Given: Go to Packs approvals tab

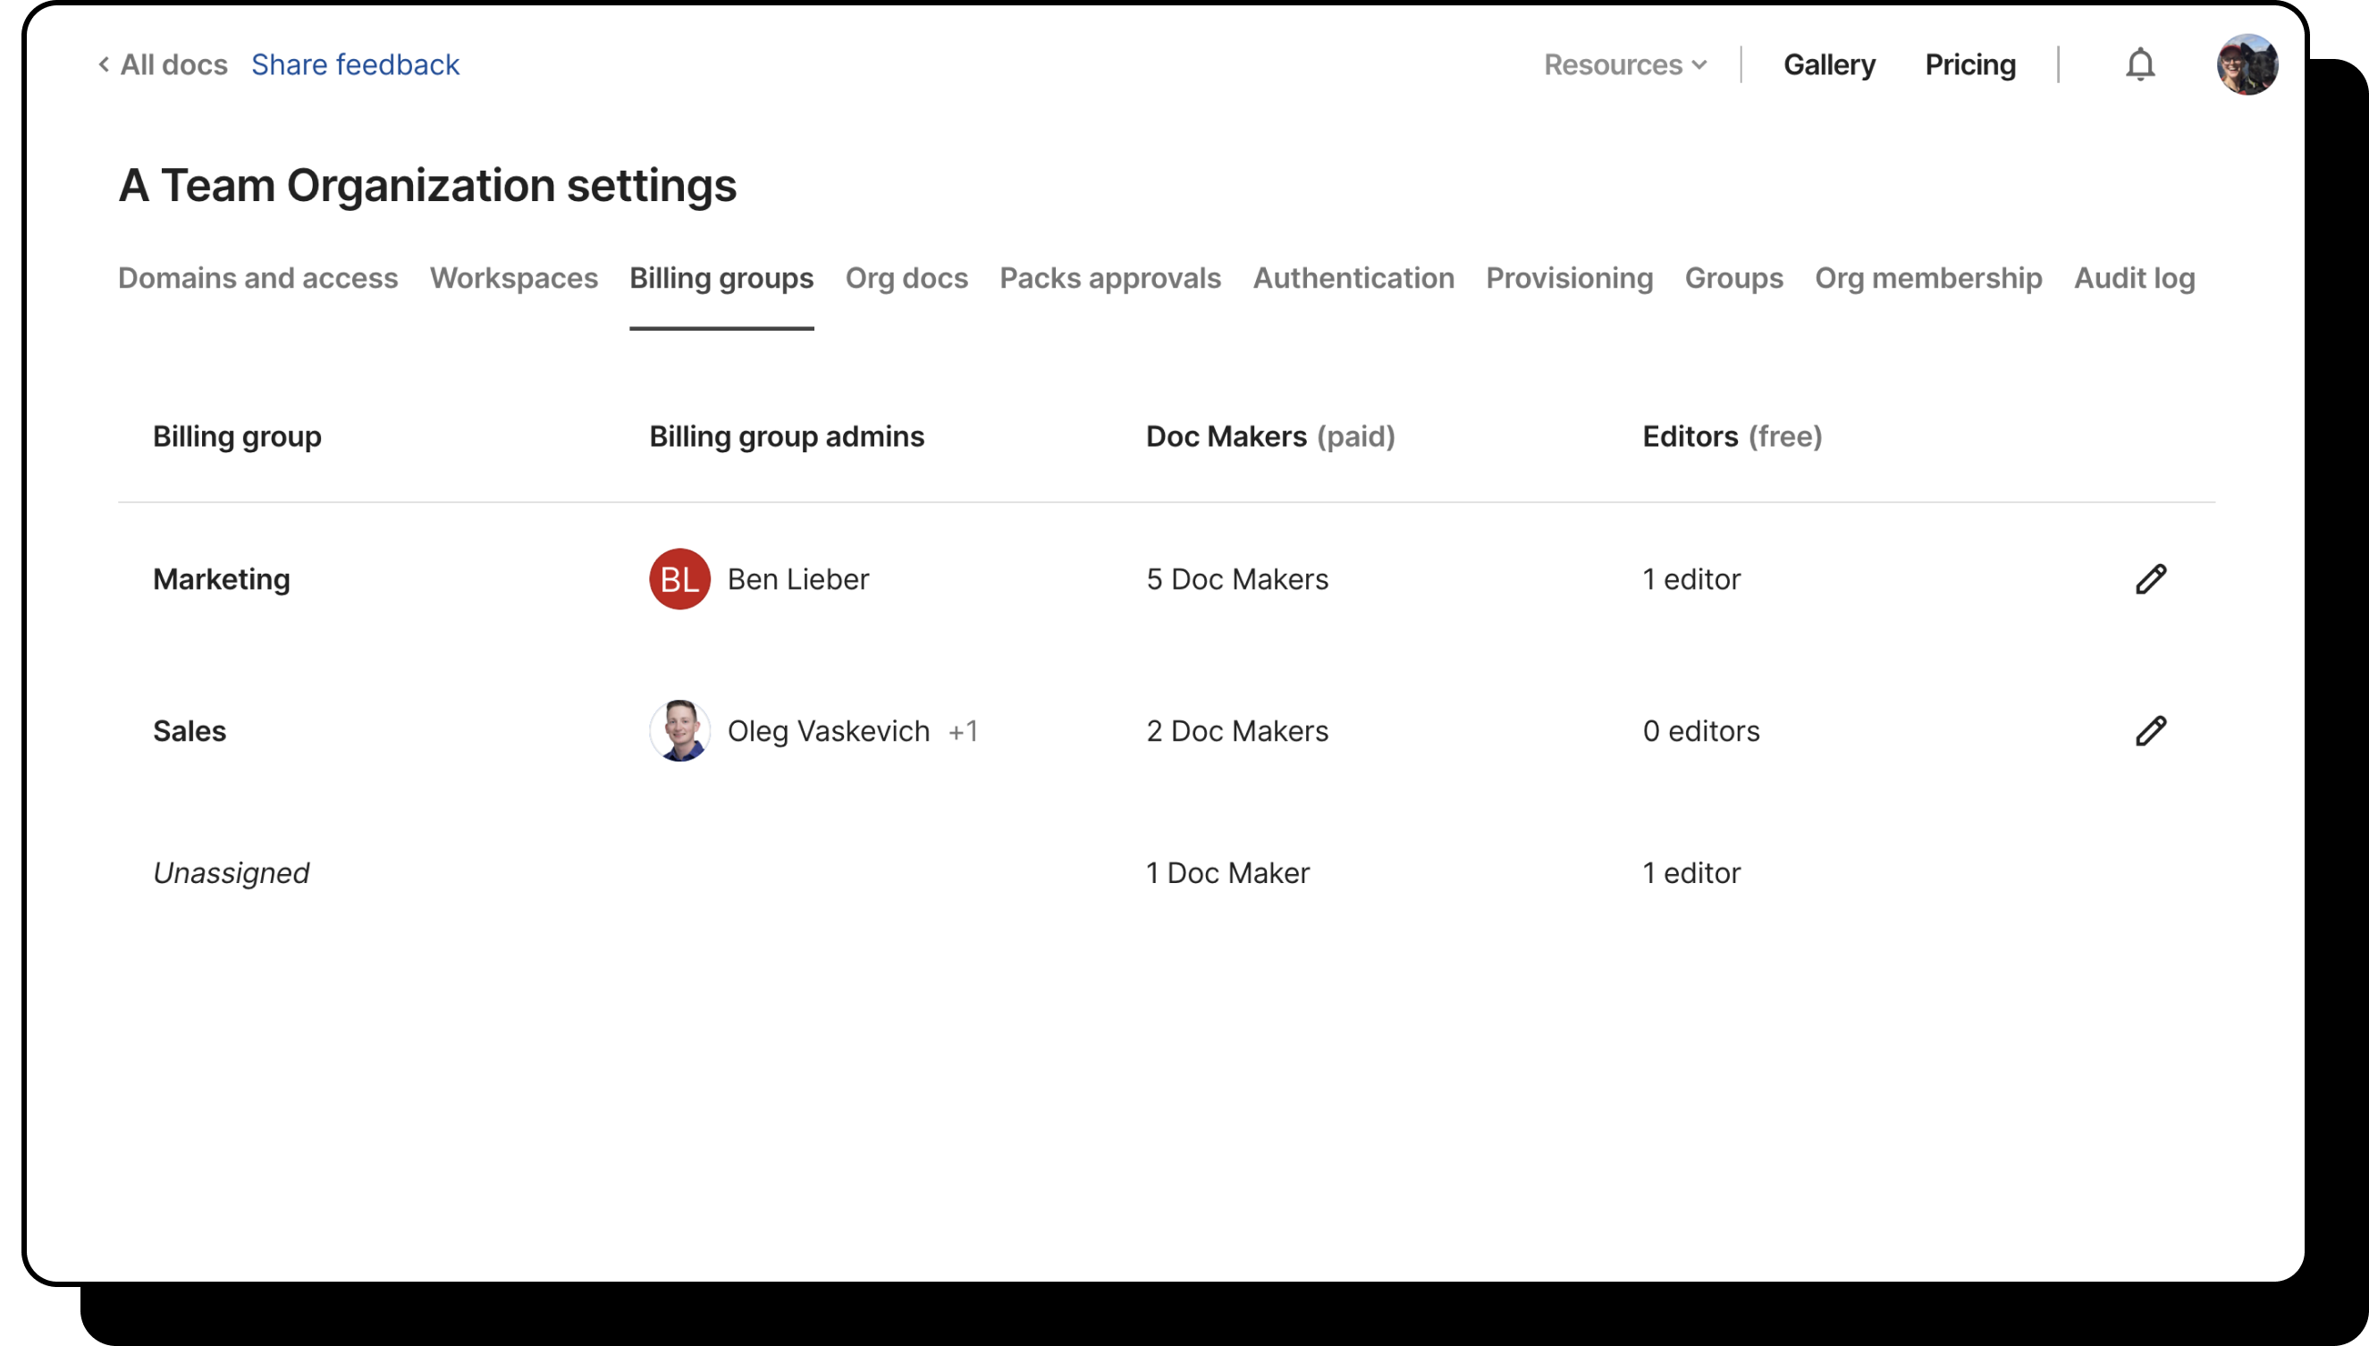Looking at the screenshot, I should tap(1109, 278).
